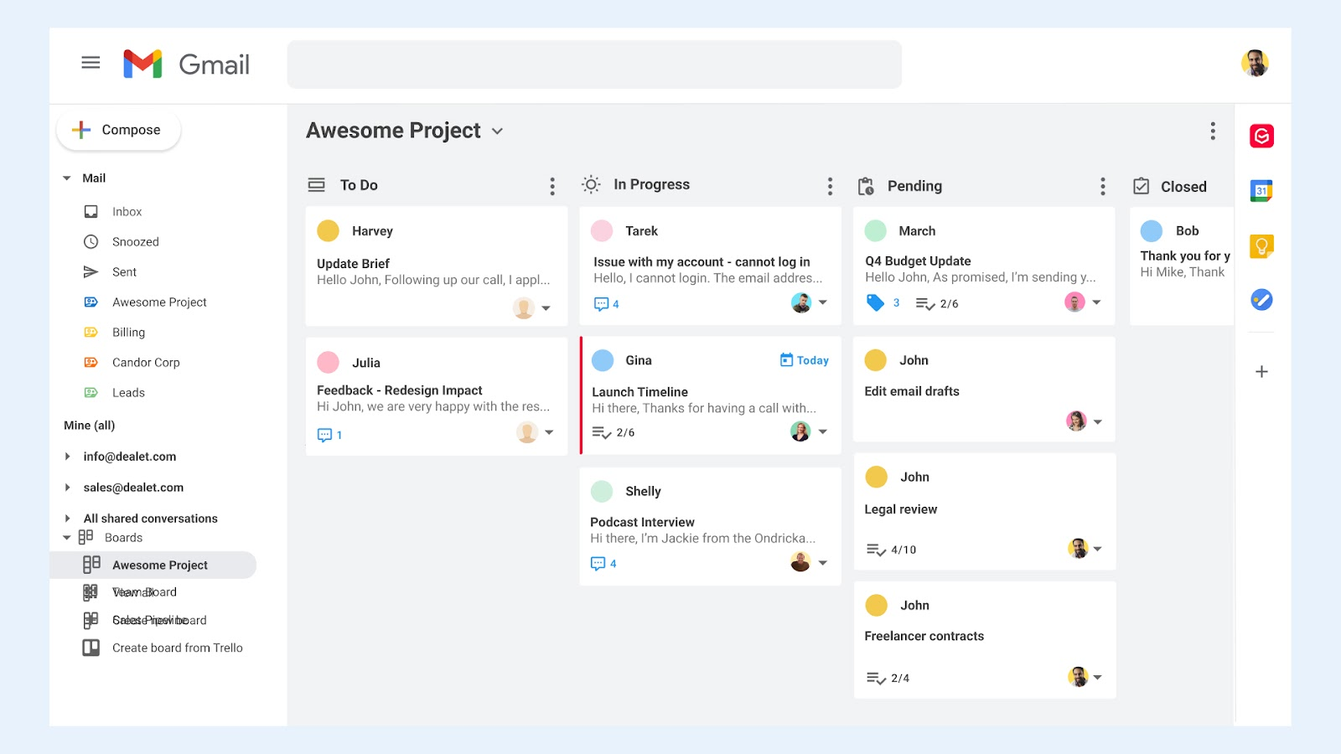1341x754 pixels.
Task: Open assignee dropdown on Launch Timeline card
Action: point(822,431)
